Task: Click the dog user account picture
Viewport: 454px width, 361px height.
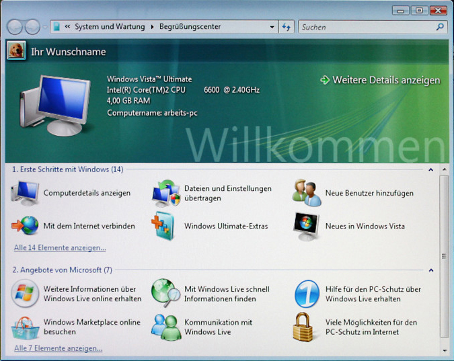Action: pos(16,50)
